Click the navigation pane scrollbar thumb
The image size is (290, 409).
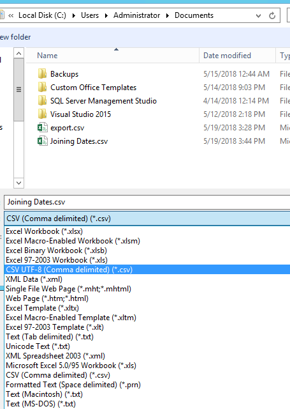(18, 89)
